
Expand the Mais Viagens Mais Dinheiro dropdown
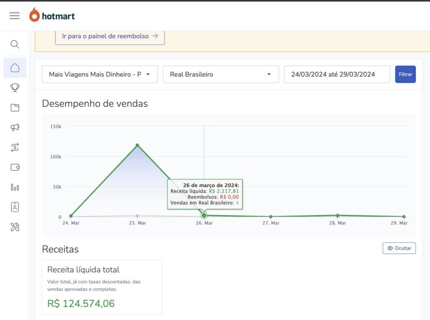click(x=100, y=74)
